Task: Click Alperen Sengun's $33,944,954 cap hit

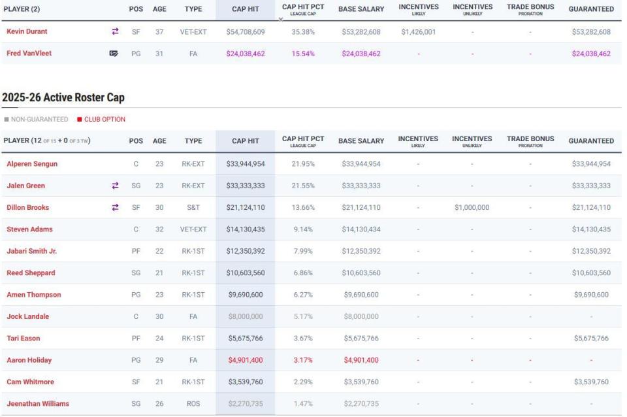Action: click(245, 163)
